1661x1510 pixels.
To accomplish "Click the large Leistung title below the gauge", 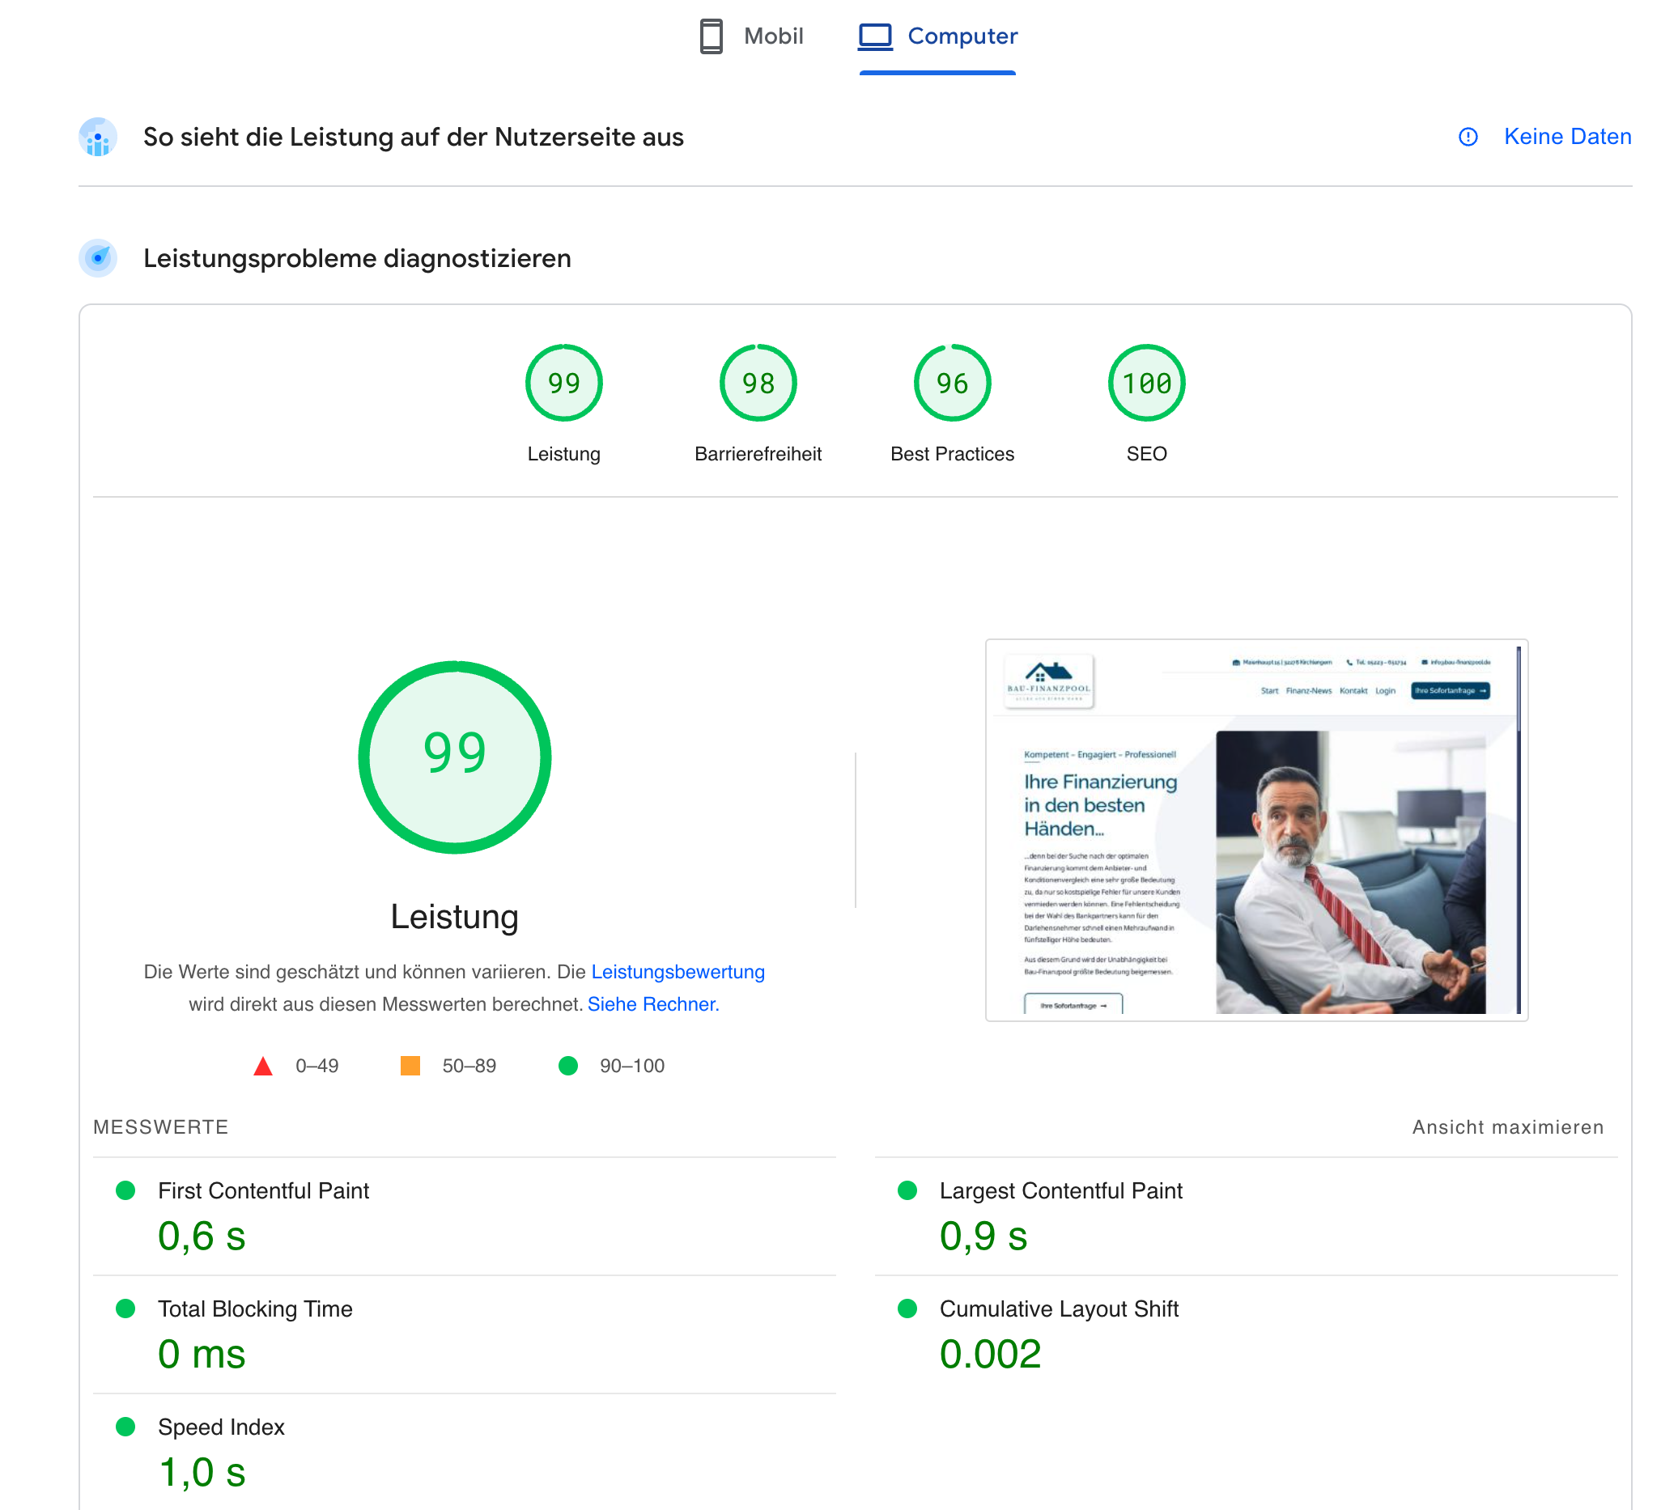I will [x=455, y=917].
